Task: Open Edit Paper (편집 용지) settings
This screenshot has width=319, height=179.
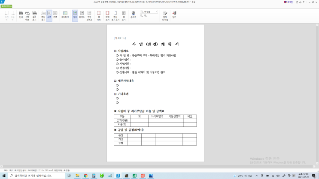Action: [x=43, y=15]
